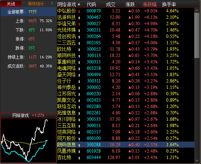Open the 板块统计 tab
Viewport: 201px width, 164px height.
click(36, 4)
